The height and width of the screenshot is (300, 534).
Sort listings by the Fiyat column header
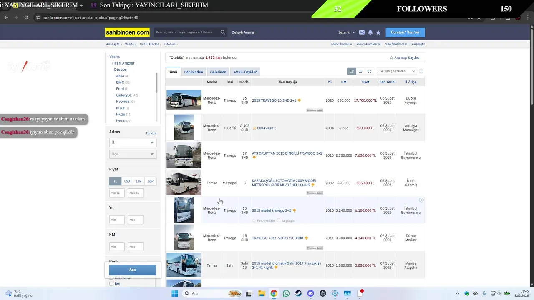(x=365, y=82)
